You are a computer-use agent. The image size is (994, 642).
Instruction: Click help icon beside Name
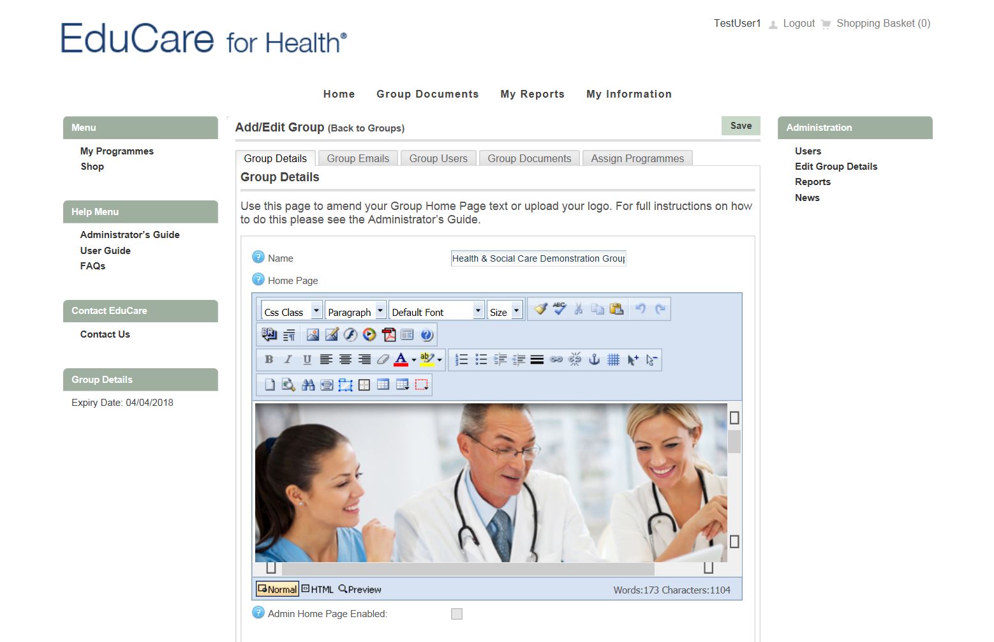point(258,257)
